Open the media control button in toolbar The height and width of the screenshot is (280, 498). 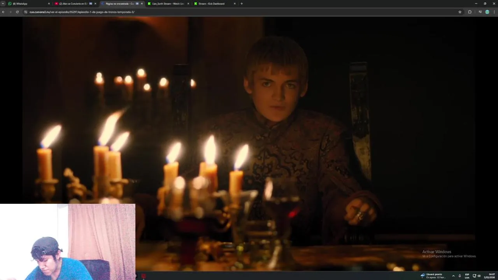pyautogui.click(x=480, y=12)
